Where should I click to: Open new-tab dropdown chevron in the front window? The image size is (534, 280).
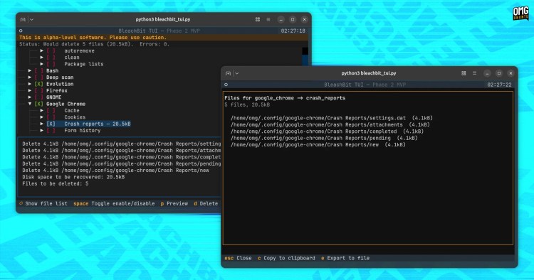coord(237,73)
